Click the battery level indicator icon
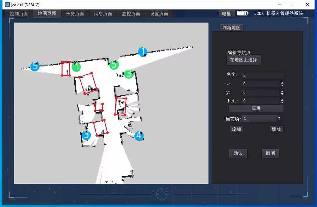Screen dimensions: 317x207 242,13
